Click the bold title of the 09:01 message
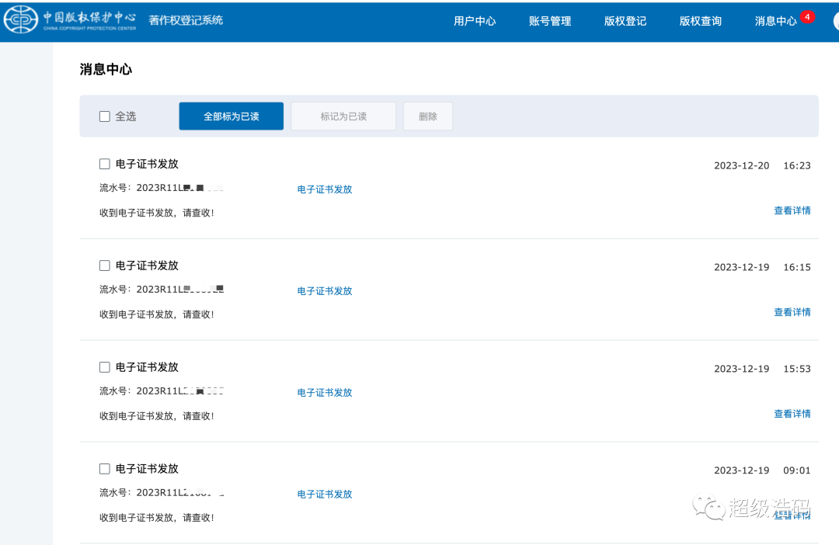 tap(147, 468)
